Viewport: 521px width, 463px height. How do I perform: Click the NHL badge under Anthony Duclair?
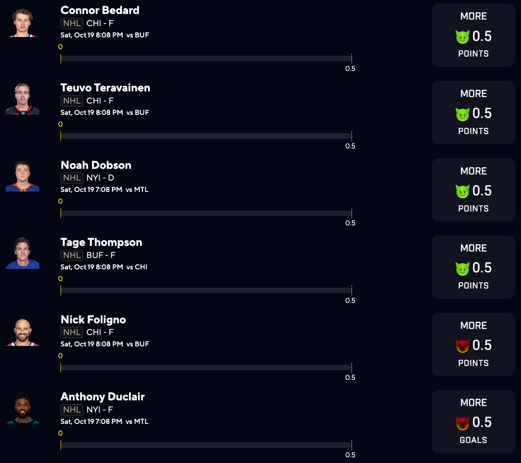click(72, 409)
